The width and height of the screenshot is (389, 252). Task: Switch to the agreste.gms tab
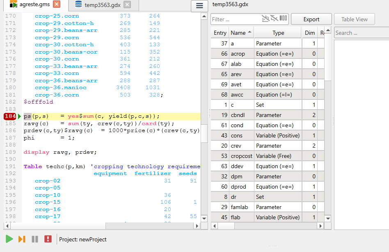coord(34,5)
